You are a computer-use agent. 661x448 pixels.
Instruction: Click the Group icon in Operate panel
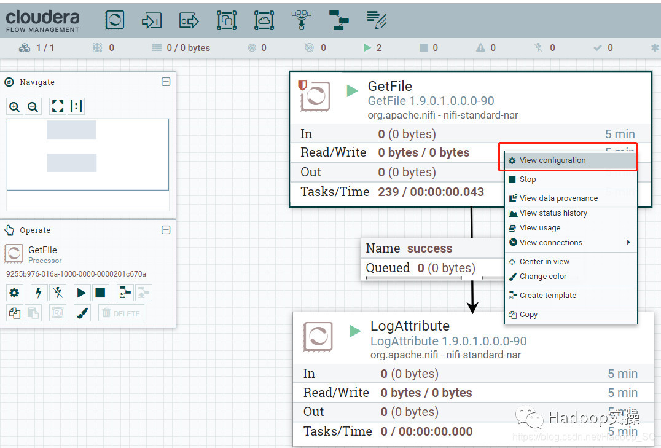[58, 313]
